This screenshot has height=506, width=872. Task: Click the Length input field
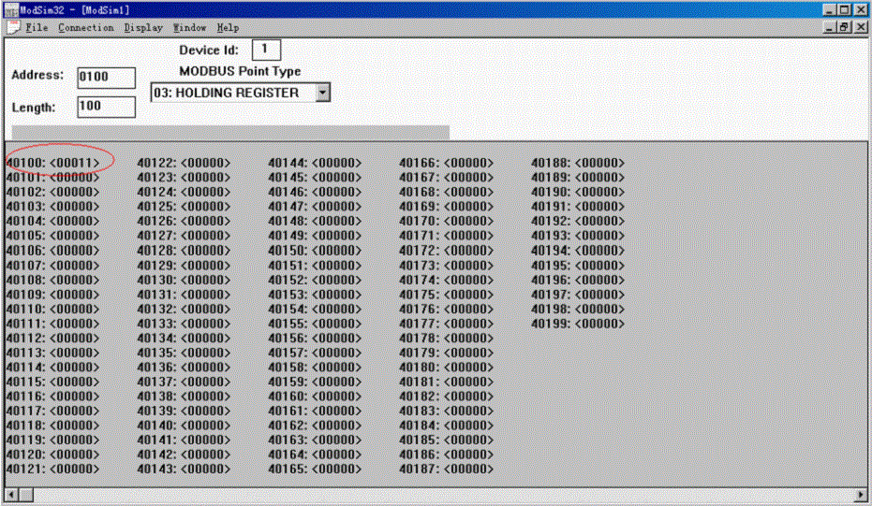click(106, 107)
